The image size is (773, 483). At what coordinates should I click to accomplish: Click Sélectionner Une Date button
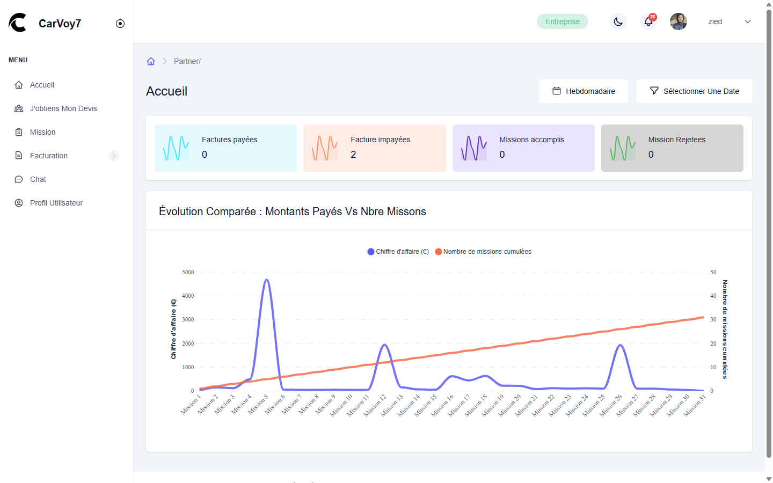[694, 91]
